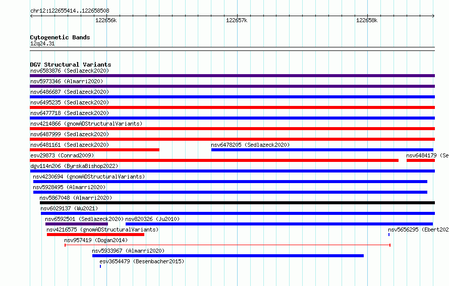Click the nsv6592501 (Sedlazeck2020) label
Image resolution: width=449 pixels, height=286 pixels.
tap(84, 219)
